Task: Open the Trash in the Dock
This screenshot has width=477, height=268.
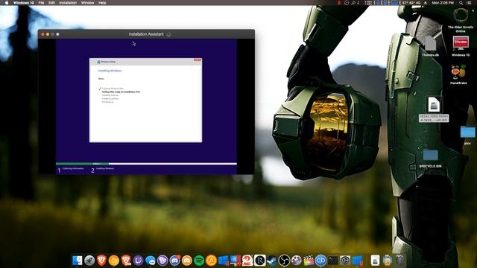Action: (399, 261)
